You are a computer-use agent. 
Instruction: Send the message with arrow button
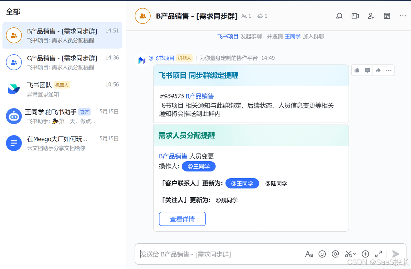pyautogui.click(x=396, y=254)
